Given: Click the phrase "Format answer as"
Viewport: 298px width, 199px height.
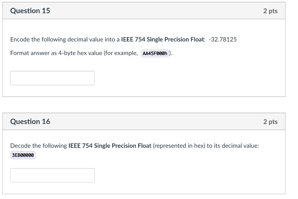Looking at the screenshot, I should pyautogui.click(x=29, y=53).
